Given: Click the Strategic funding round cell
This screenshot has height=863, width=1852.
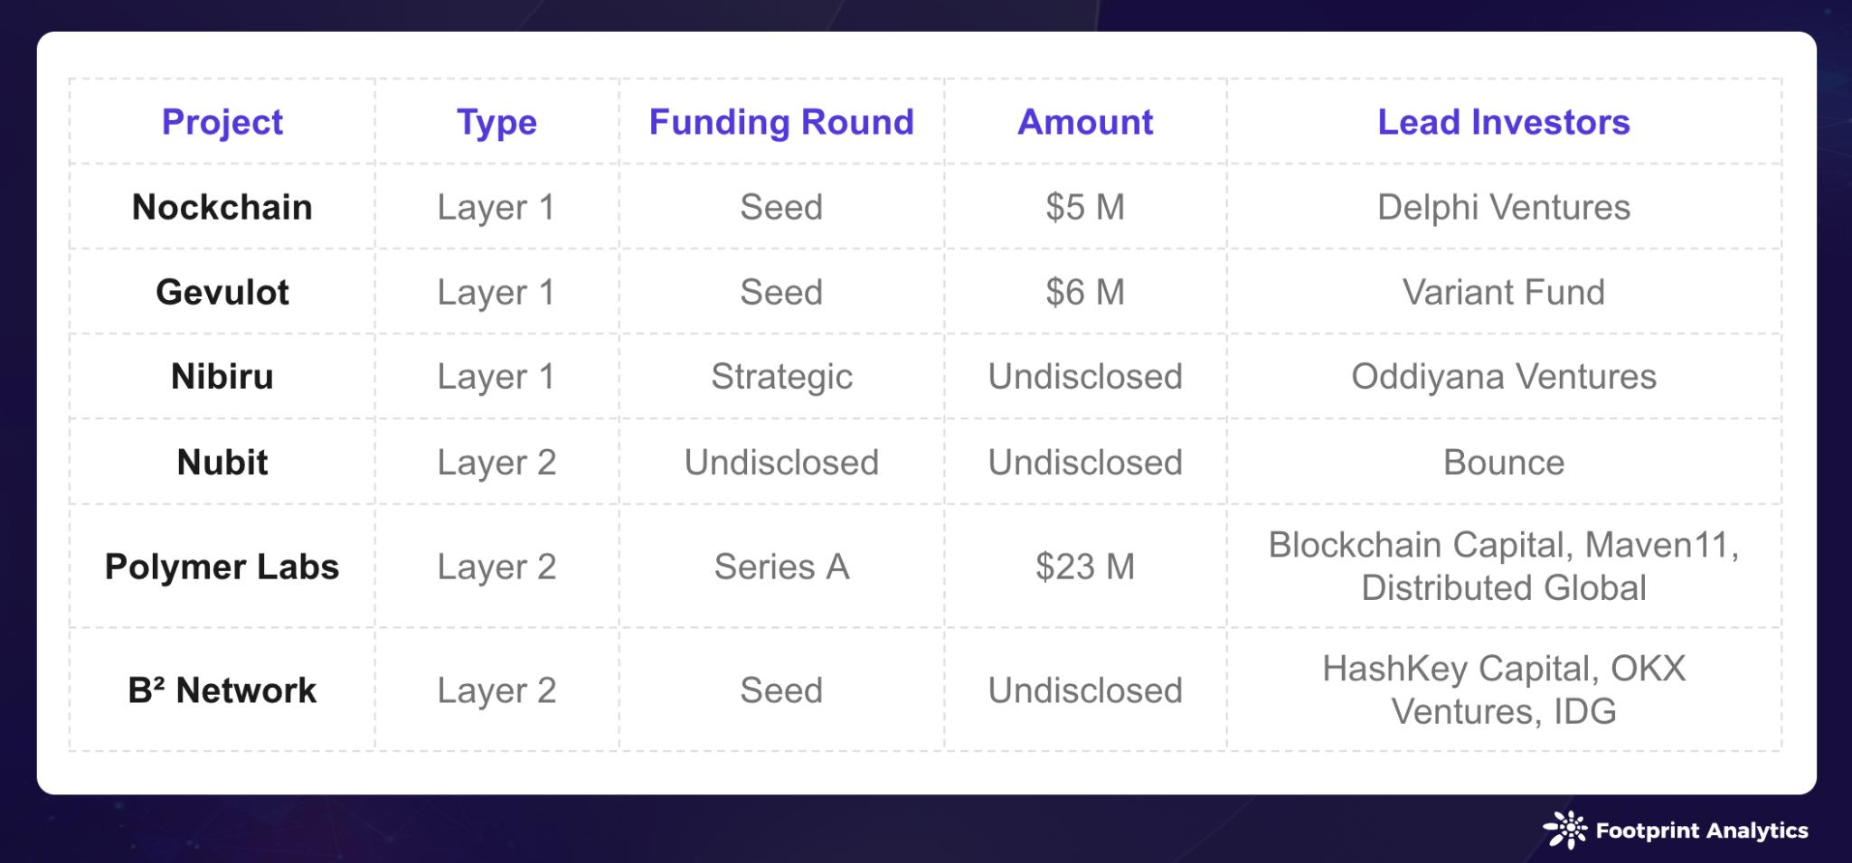Looking at the screenshot, I should click(781, 376).
